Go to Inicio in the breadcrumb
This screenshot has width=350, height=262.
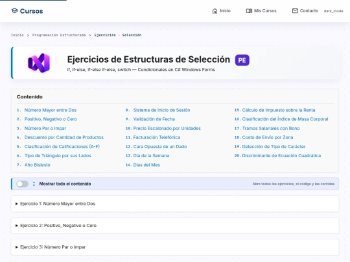17,35
